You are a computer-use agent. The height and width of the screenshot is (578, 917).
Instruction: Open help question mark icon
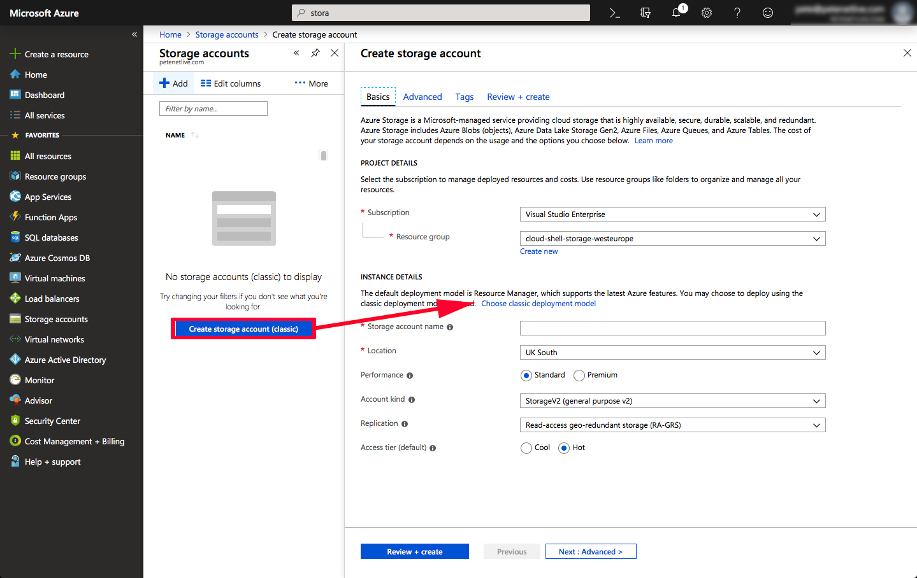pyautogui.click(x=737, y=13)
